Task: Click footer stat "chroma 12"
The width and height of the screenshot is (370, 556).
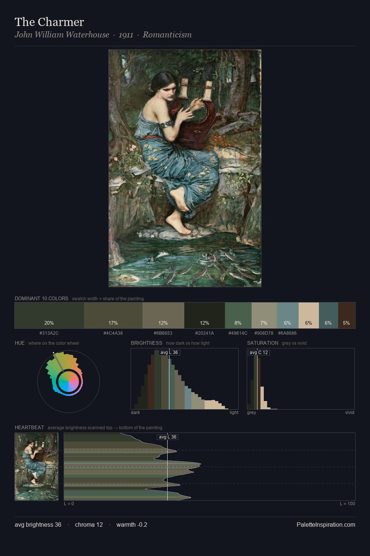Action: (89, 524)
